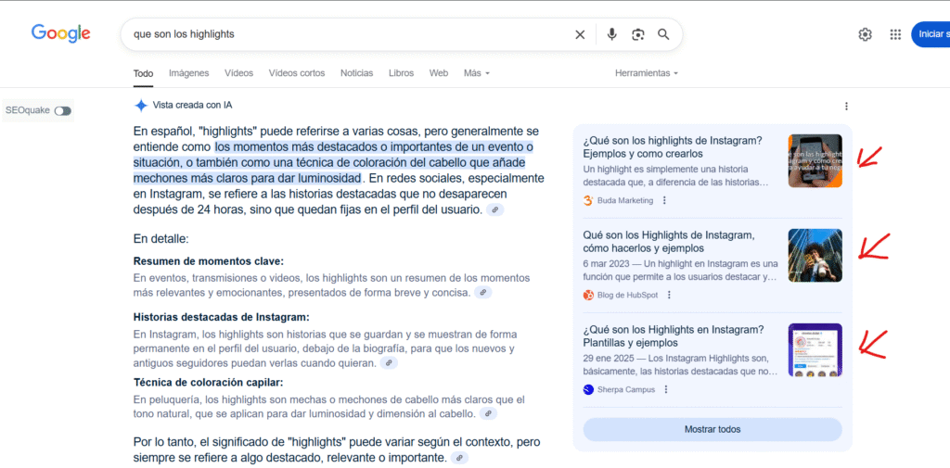Screen dimensions: 950x468
Task: Click the Blog de HubSpot favicon
Action: point(588,295)
